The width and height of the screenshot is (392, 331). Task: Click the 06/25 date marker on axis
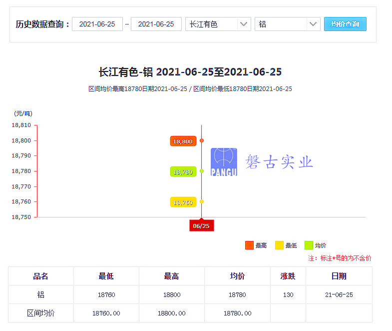(201, 225)
